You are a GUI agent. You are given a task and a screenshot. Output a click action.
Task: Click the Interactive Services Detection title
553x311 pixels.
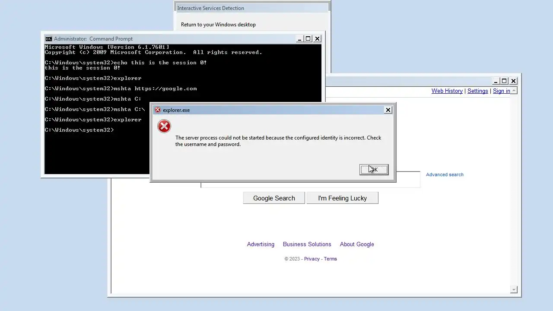pyautogui.click(x=210, y=8)
